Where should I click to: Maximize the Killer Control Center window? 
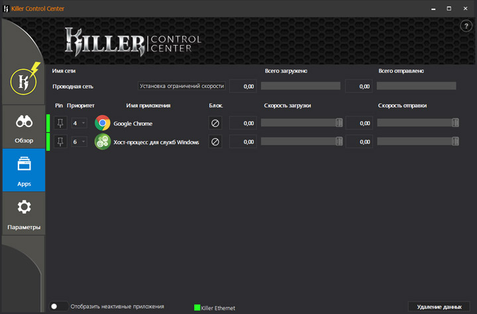point(449,9)
